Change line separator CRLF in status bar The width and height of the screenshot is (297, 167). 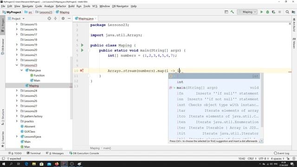click(x=252, y=159)
